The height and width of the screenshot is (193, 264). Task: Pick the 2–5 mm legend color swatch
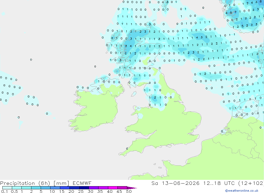tap(36, 188)
